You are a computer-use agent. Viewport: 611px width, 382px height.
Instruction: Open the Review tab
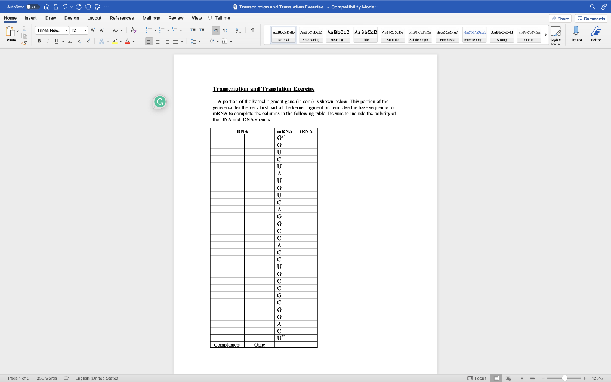point(176,18)
